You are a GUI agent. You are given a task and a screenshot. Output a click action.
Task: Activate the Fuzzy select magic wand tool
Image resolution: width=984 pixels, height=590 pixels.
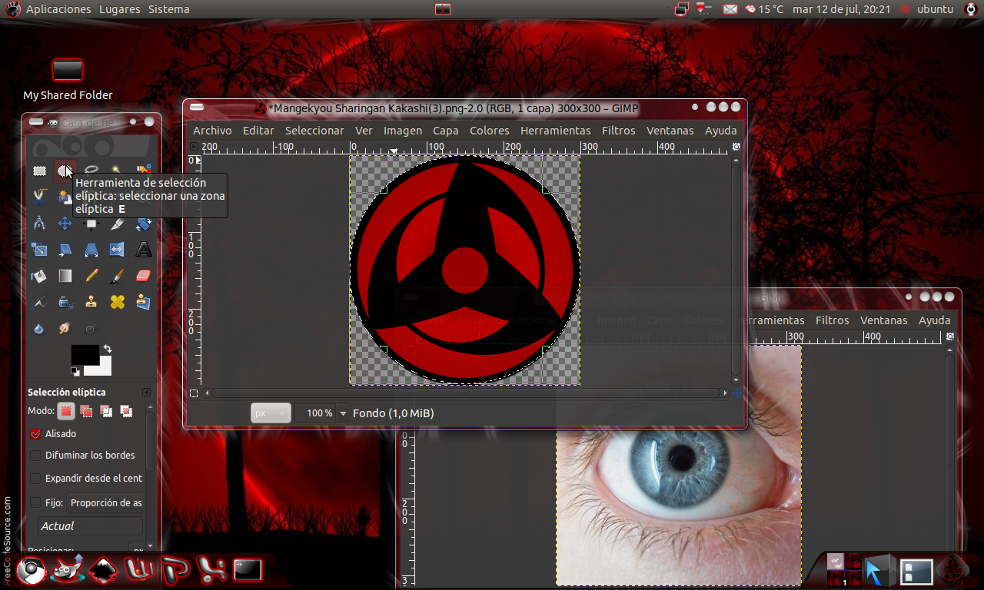tap(118, 170)
